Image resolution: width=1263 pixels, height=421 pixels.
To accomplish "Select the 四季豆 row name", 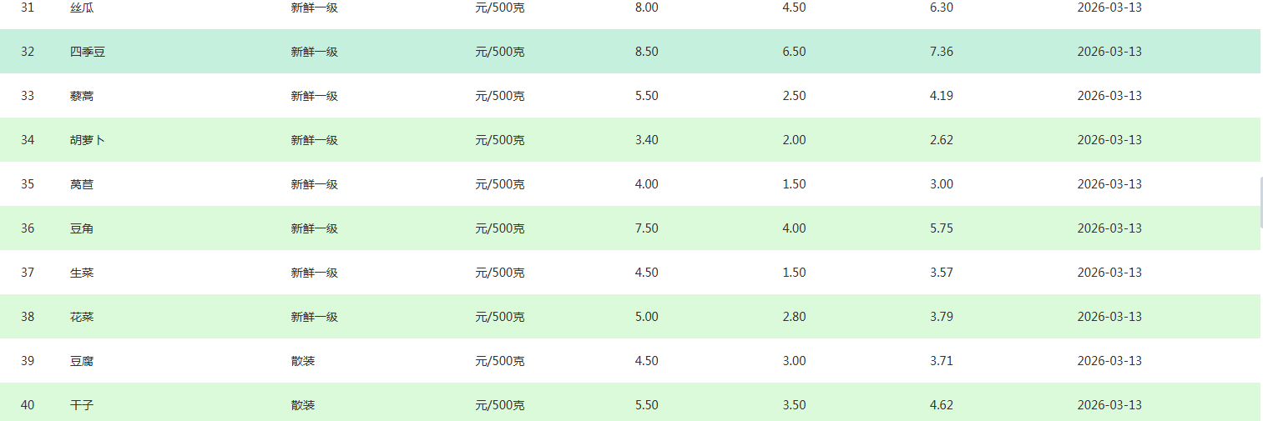I will click(x=88, y=52).
